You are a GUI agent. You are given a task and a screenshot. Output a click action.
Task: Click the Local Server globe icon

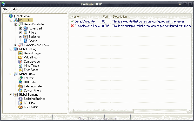click(11, 16)
